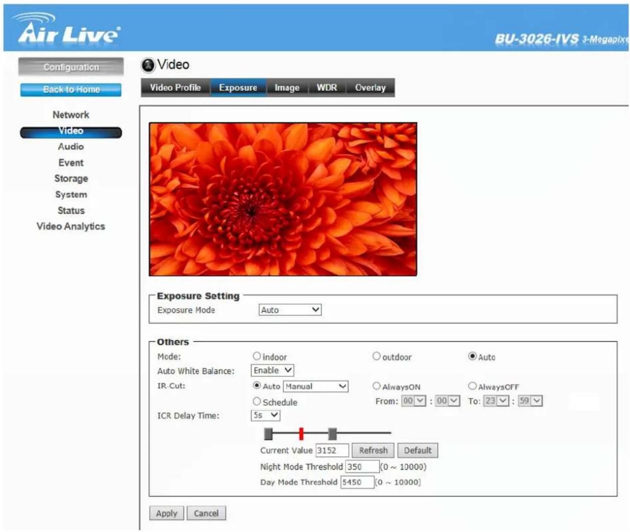The image size is (630, 532).
Task: Open the IR-Cut Manual dropdown
Action: [x=316, y=386]
